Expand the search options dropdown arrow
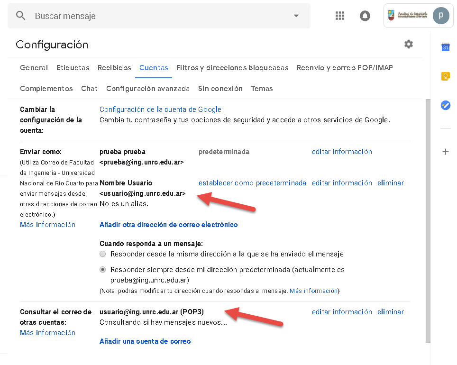The height and width of the screenshot is (365, 457). click(296, 16)
